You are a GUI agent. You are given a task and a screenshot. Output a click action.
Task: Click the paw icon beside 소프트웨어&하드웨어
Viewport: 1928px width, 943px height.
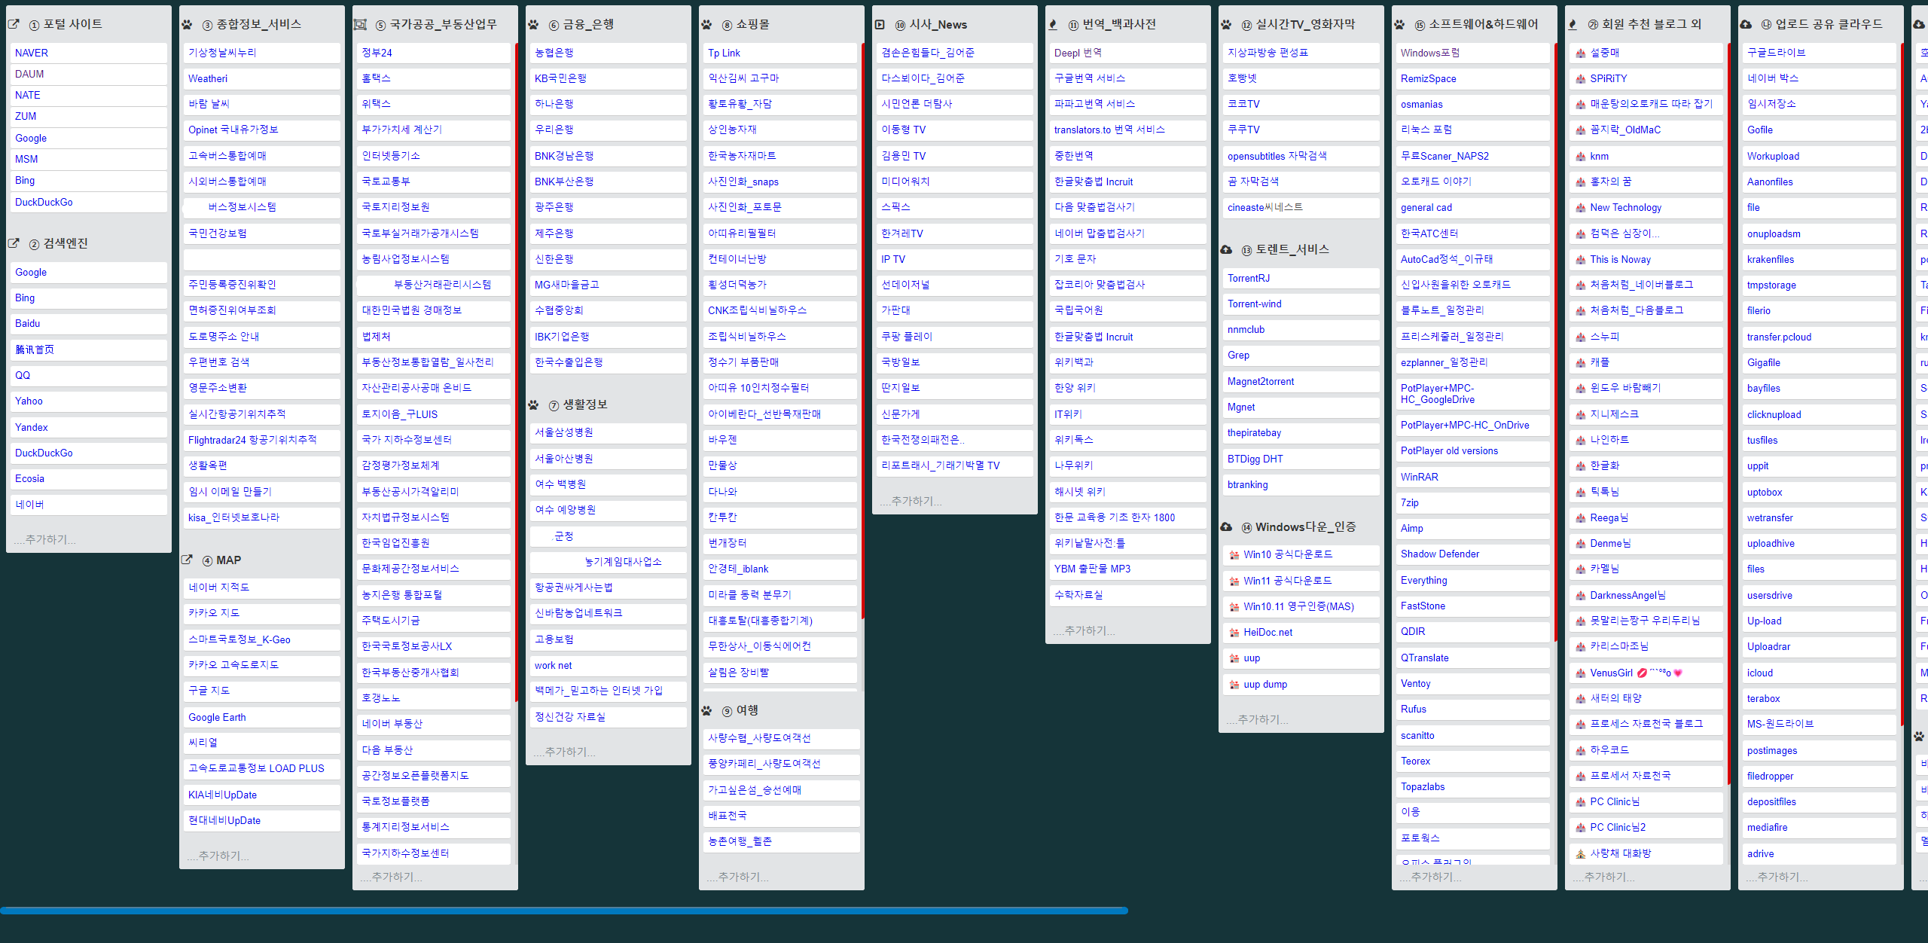click(x=1399, y=24)
